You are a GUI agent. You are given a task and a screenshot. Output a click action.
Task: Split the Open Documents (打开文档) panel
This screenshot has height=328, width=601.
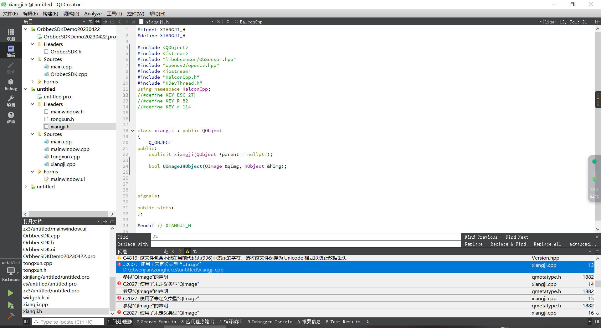(105, 221)
